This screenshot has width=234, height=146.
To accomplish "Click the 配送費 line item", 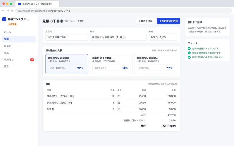I will coord(50,109).
